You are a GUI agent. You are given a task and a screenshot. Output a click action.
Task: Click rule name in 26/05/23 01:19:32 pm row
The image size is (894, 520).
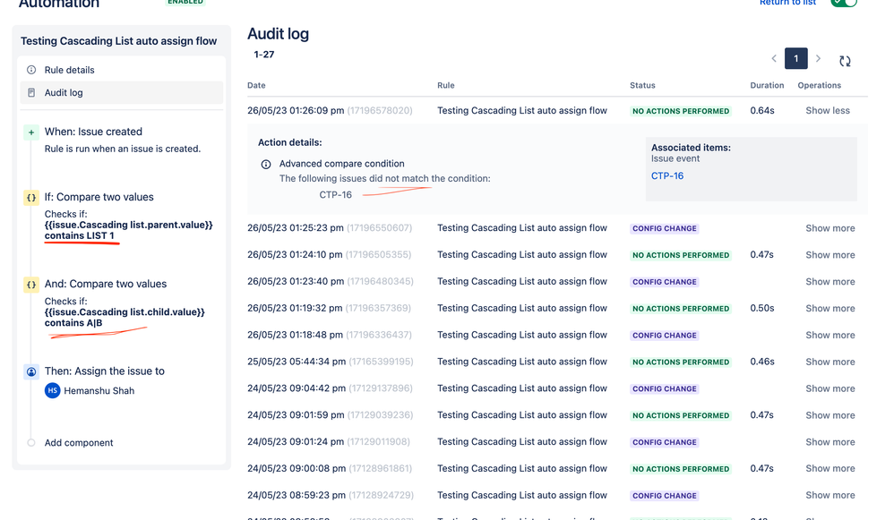coord(522,308)
